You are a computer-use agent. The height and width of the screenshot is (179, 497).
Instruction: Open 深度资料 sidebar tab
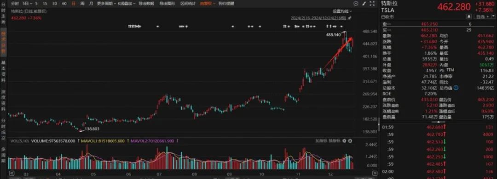click(x=3, y=100)
